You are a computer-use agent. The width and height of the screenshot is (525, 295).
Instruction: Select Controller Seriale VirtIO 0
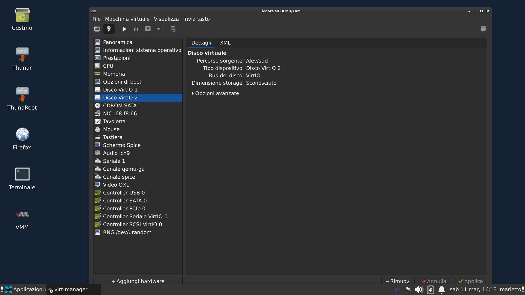click(138, 217)
